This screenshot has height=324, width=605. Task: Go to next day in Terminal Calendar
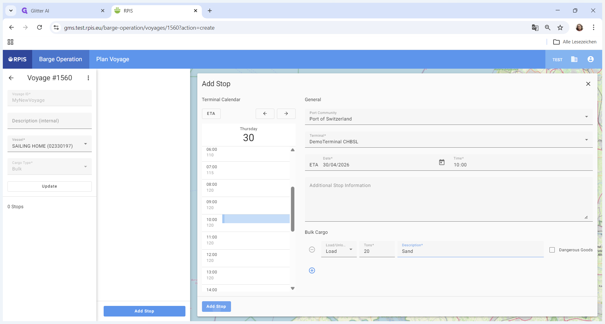click(x=286, y=114)
